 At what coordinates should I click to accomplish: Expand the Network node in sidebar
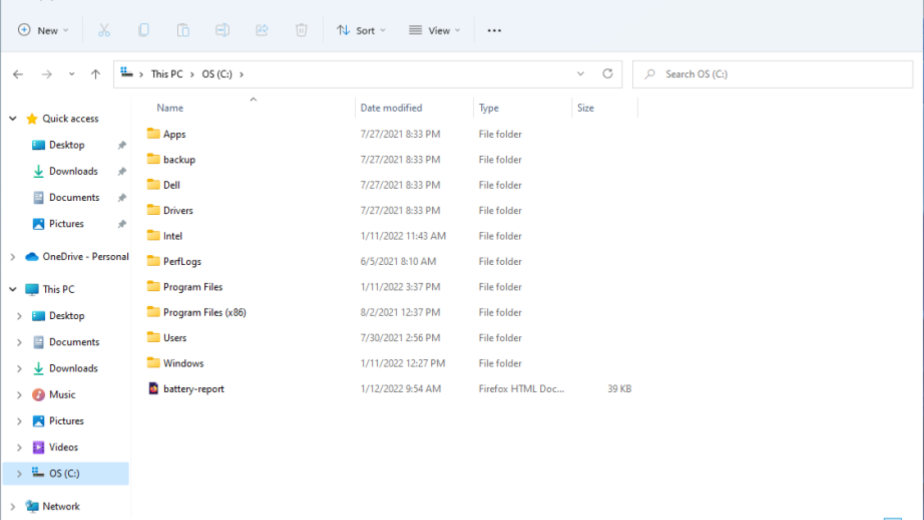pos(13,507)
